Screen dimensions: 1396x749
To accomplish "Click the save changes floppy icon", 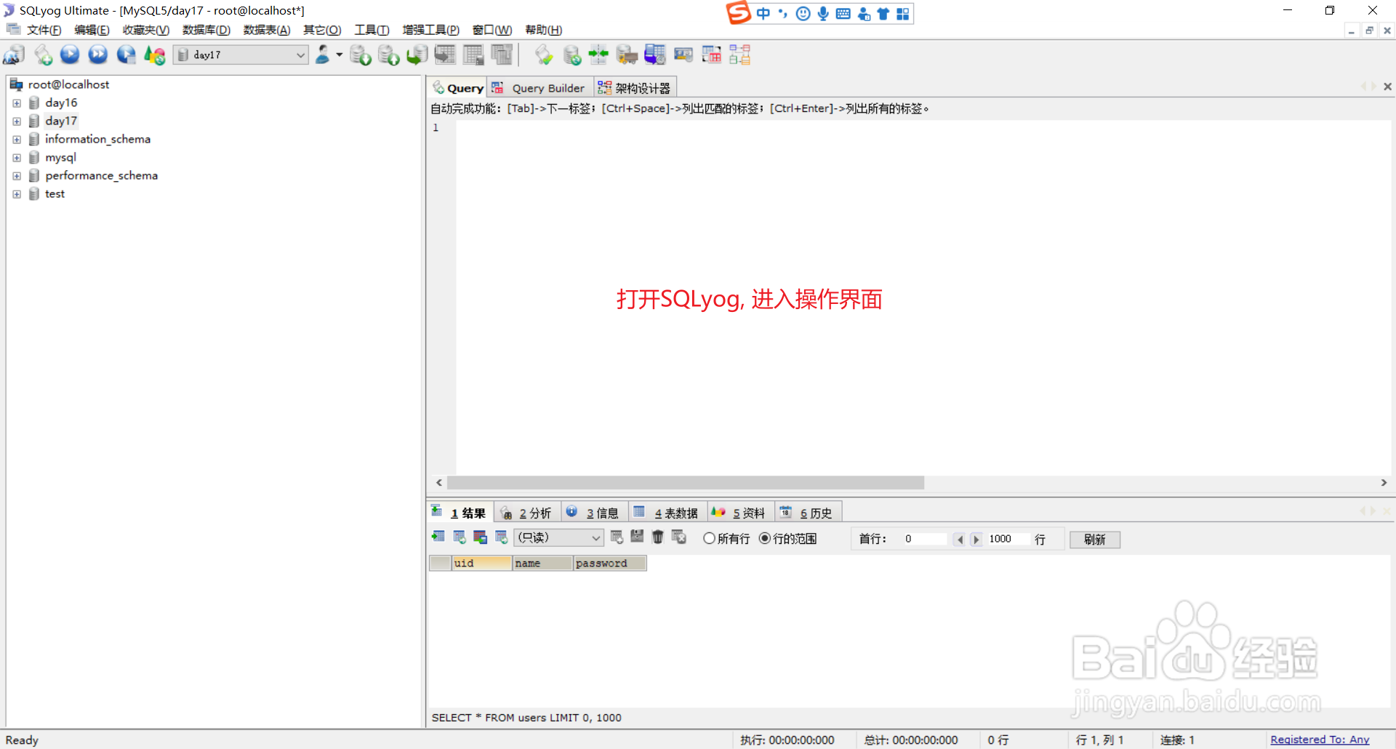I will (637, 537).
